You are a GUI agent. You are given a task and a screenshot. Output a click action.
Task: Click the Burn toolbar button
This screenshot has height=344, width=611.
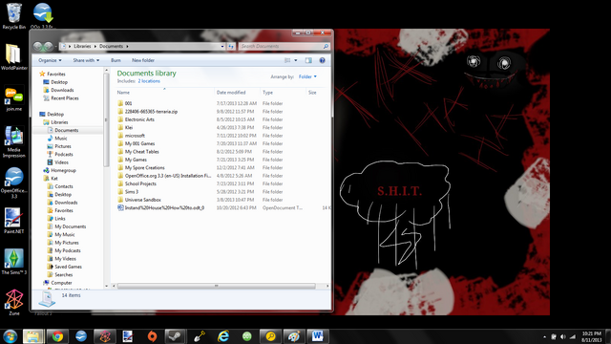tap(116, 60)
